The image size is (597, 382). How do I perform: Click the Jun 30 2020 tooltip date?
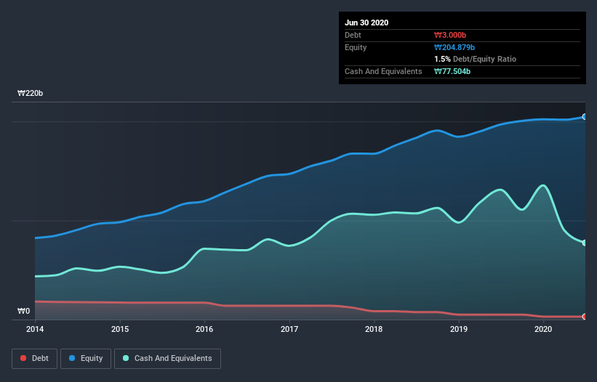click(366, 23)
